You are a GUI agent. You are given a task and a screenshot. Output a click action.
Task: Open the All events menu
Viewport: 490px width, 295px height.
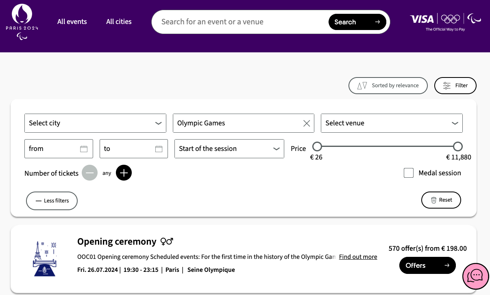point(72,22)
